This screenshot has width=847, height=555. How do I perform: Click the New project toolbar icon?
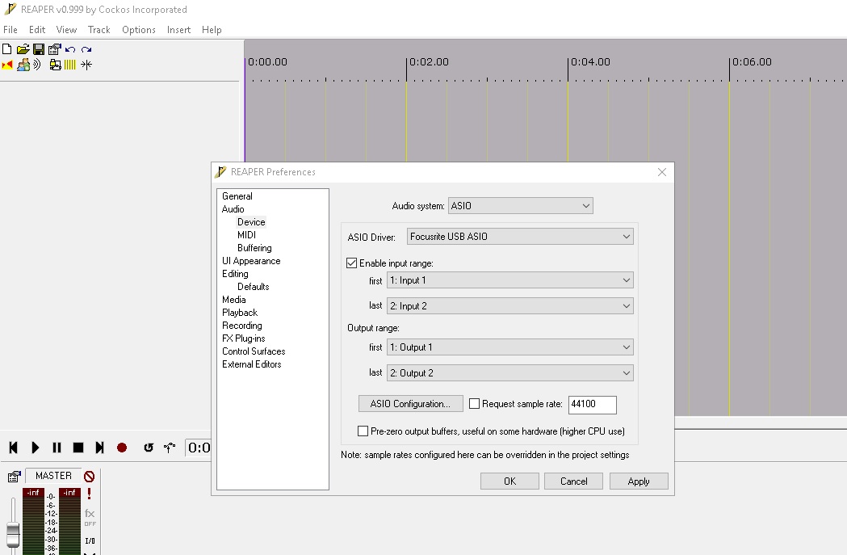pyautogui.click(x=7, y=49)
